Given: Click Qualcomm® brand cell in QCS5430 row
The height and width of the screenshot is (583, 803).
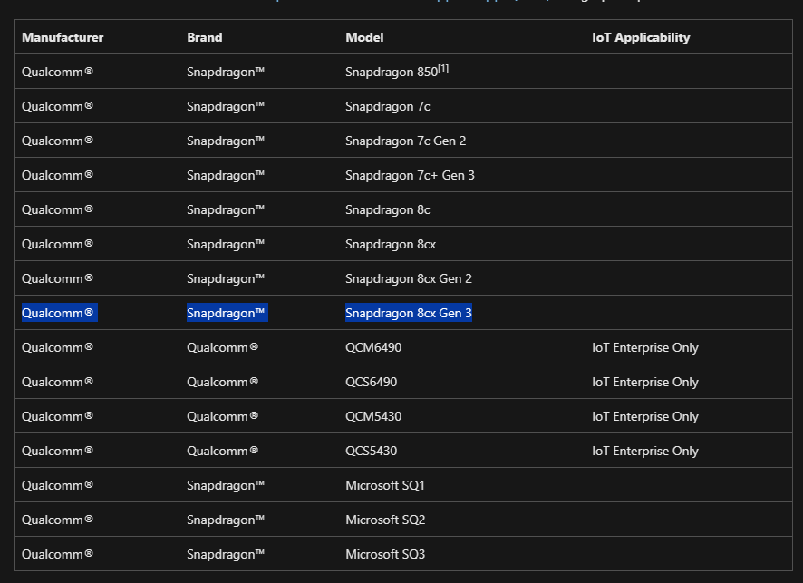Looking at the screenshot, I should point(222,451).
